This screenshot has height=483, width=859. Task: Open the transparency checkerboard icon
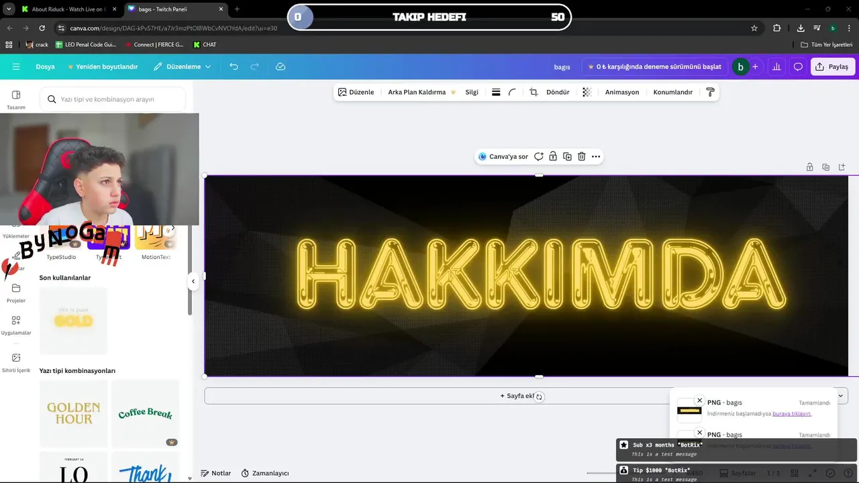point(587,92)
